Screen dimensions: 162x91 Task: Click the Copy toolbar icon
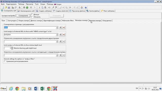(42, 7)
